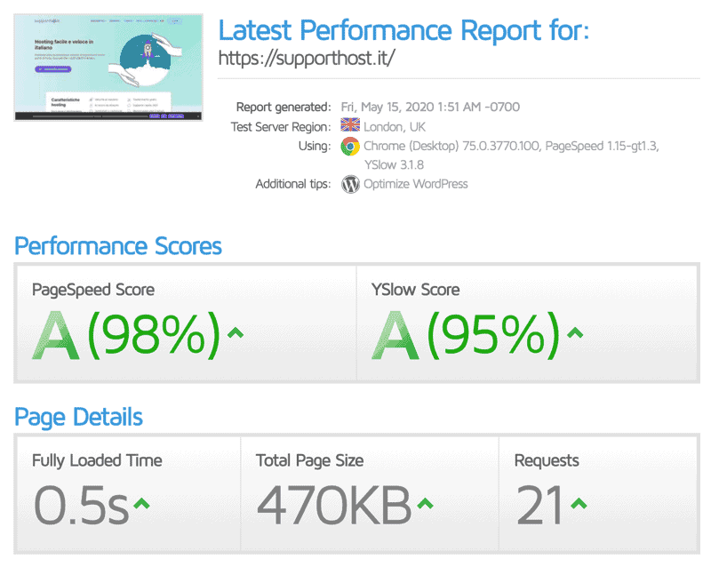The image size is (711, 567).
Task: Click the Additional tips label
Action: click(293, 184)
